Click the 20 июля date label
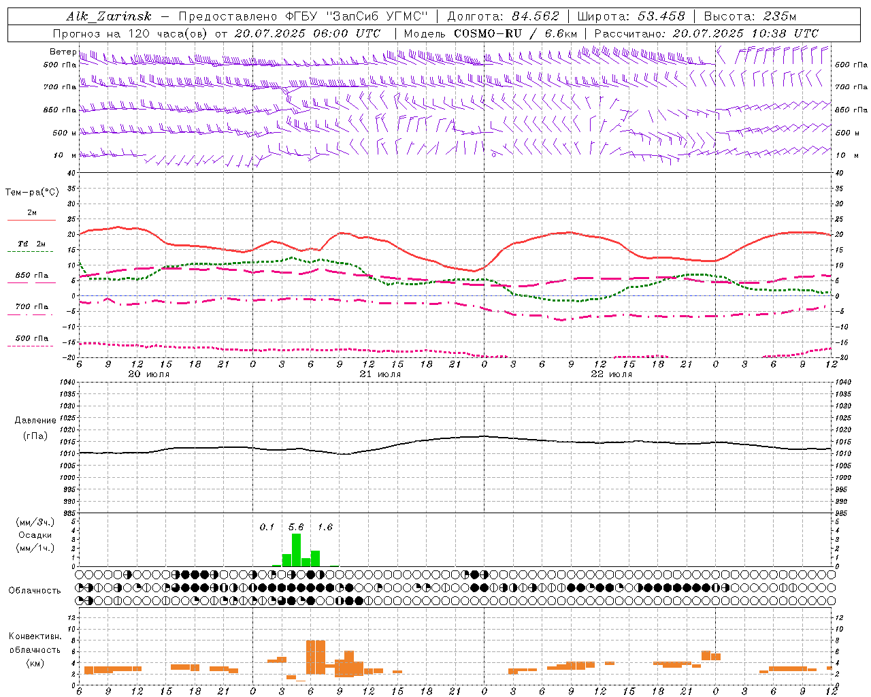 pyautogui.click(x=149, y=374)
